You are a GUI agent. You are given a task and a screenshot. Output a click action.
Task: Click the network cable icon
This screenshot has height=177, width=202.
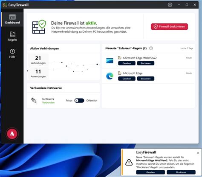click(x=34, y=101)
